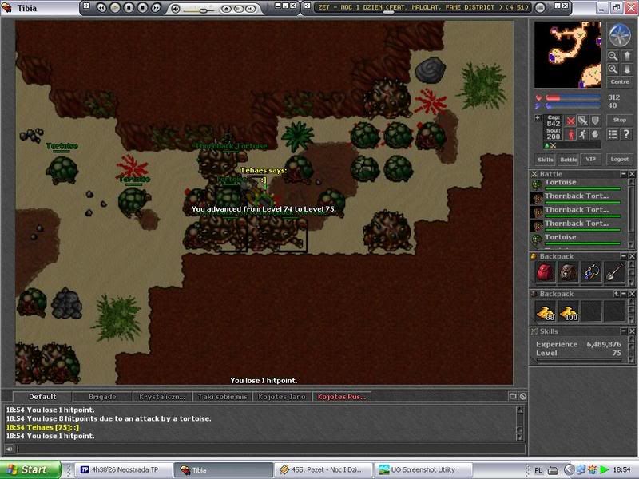Select gold coin stack of 100
Viewport: 639px width, 479px height.
(568, 311)
